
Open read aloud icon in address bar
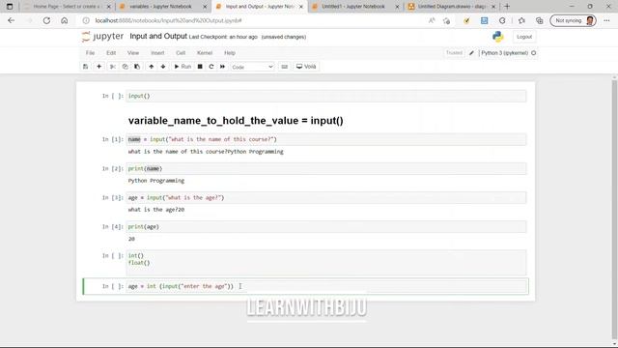[432, 20]
